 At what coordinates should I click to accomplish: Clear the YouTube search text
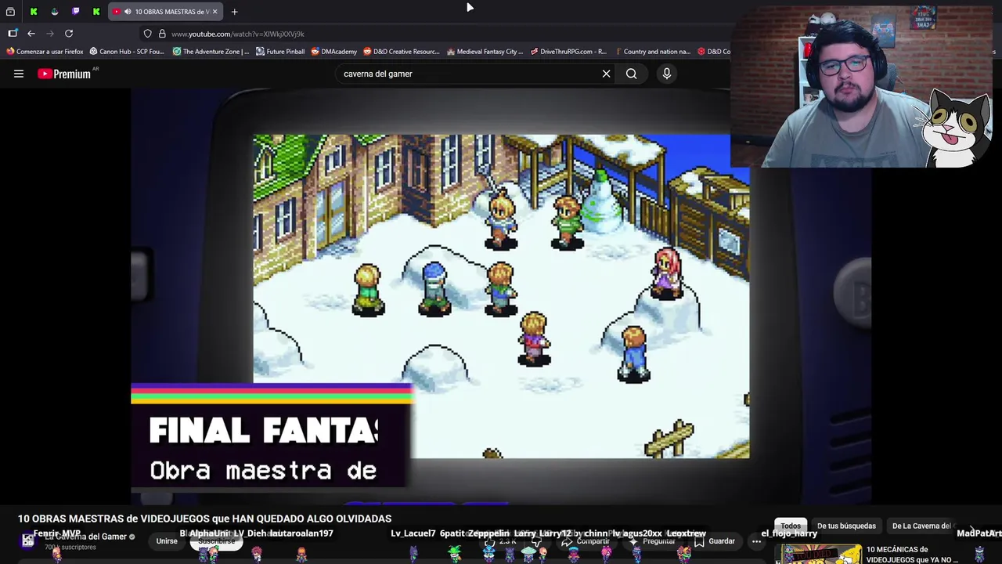606,74
